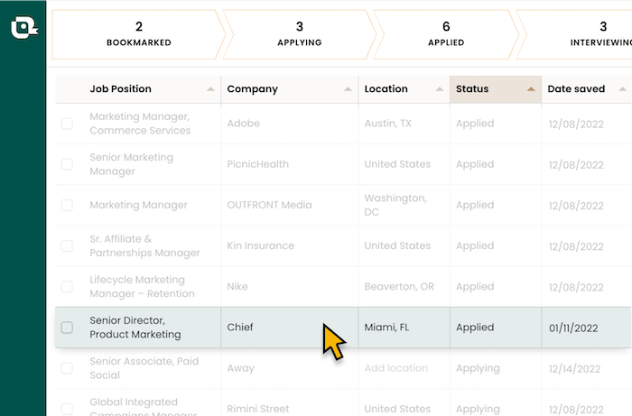The width and height of the screenshot is (632, 416).
Task: Open the Bookmarked stage with 2 jobs
Action: pyautogui.click(x=139, y=34)
